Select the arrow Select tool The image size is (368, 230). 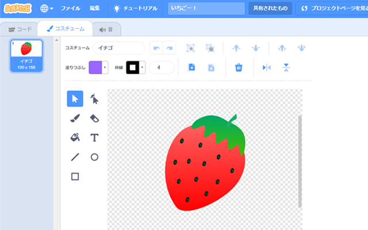tap(75, 99)
